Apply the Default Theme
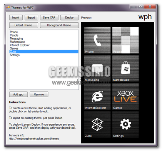 click(23, 25)
